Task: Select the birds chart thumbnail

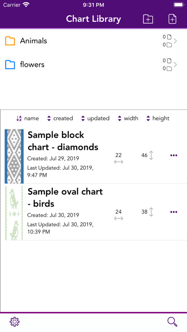Action: tap(14, 213)
